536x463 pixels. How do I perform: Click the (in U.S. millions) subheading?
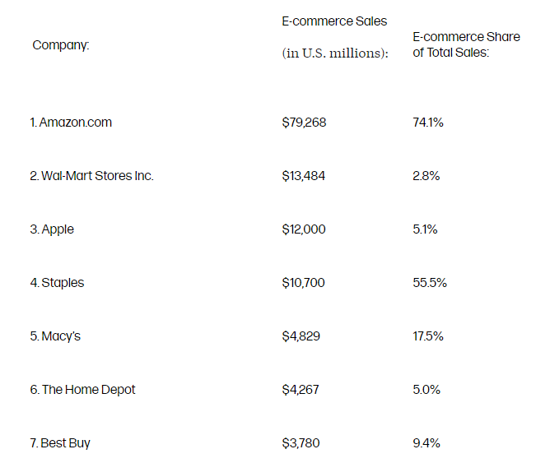[x=335, y=53]
